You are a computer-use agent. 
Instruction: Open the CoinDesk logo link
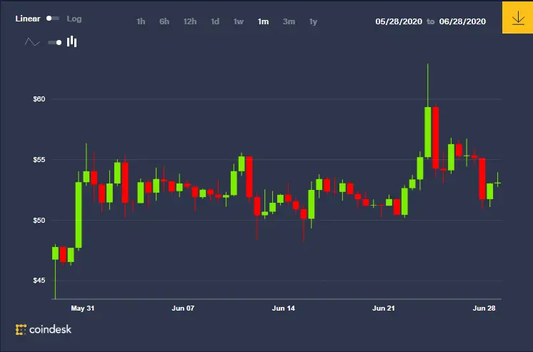[44, 329]
